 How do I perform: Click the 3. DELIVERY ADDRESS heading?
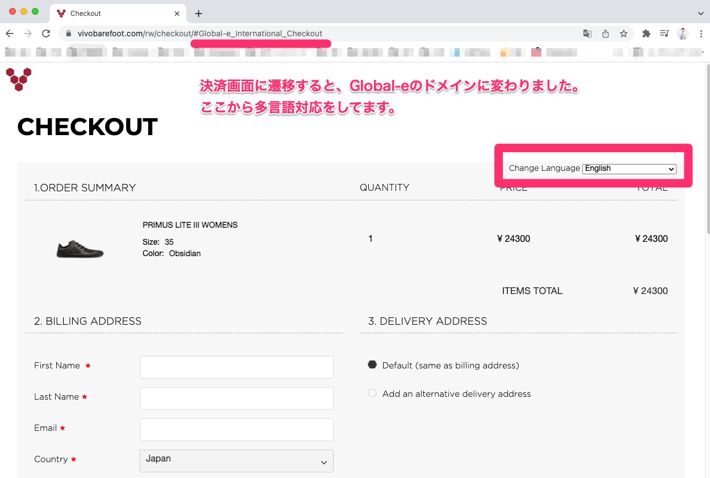[427, 321]
